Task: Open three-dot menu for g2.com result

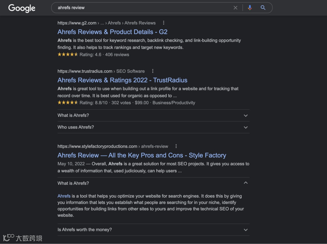Action: coord(163,23)
